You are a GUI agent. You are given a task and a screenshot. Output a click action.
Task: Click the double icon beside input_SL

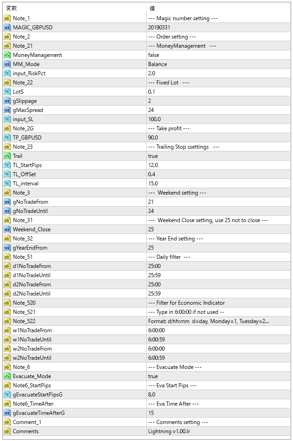tap(7, 119)
